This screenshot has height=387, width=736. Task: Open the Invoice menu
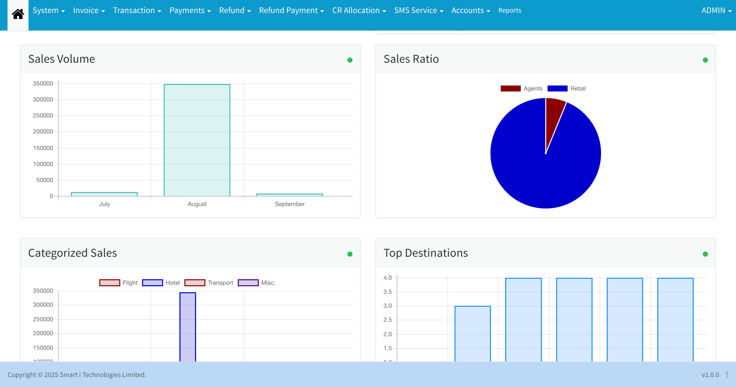(89, 10)
